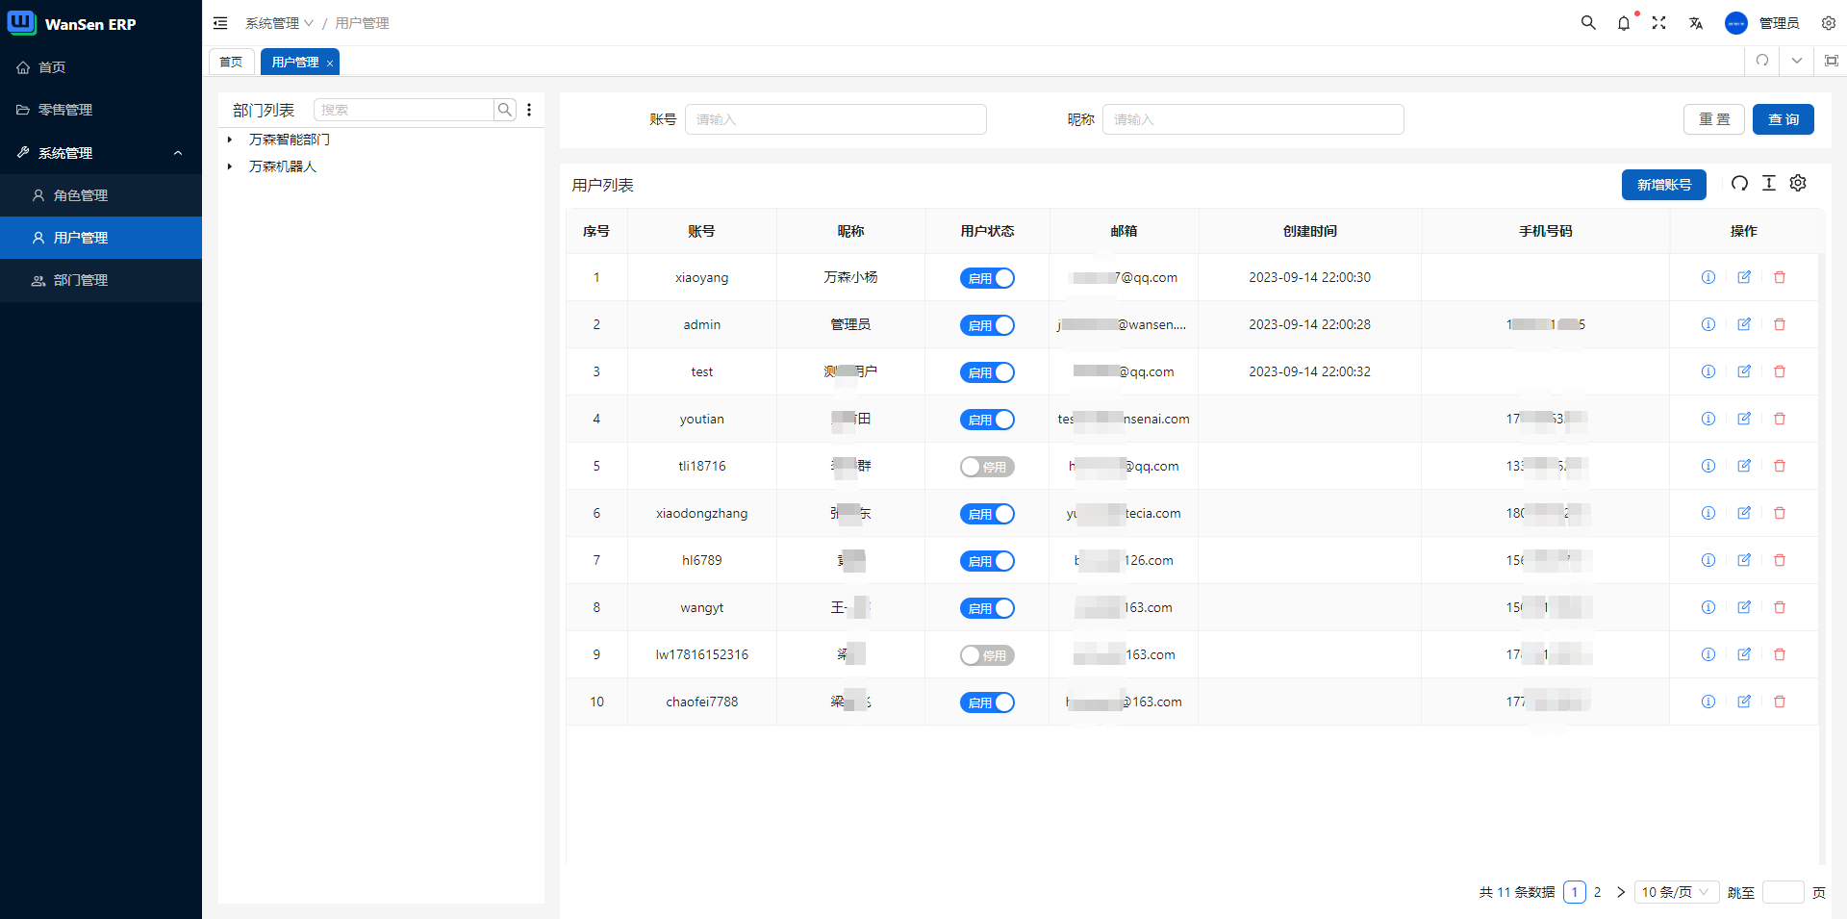Disable the xiaoyang account status switch
This screenshot has height=919, width=1847.
point(987,278)
